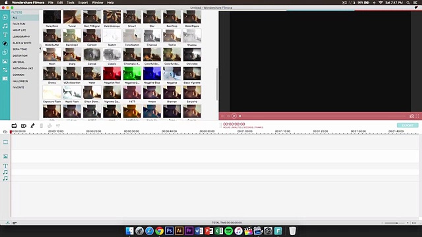This screenshot has height=237, width=422.
Task: Select the SEPIA TONE filter category
Action: click(20, 49)
